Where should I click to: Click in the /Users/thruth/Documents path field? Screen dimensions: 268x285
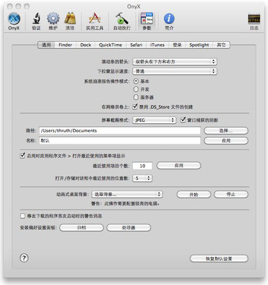click(x=120, y=131)
